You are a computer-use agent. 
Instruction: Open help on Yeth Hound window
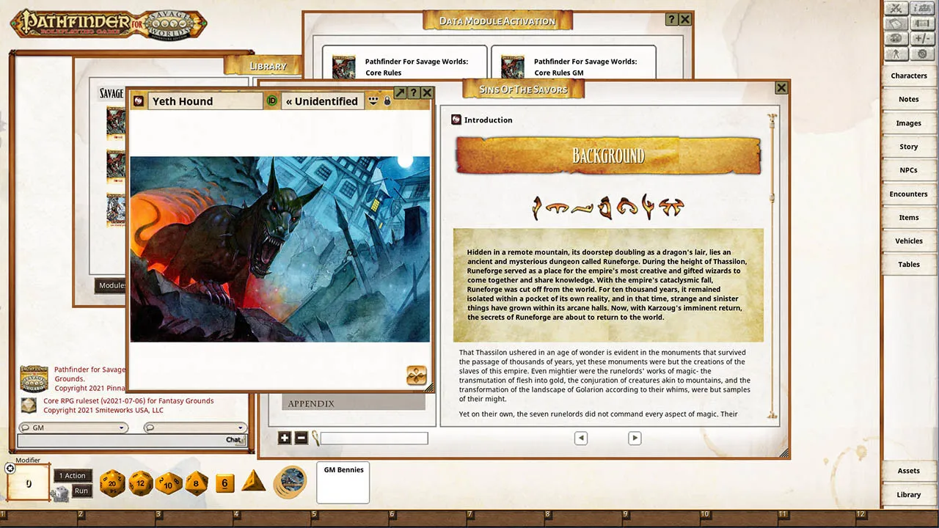coord(414,92)
